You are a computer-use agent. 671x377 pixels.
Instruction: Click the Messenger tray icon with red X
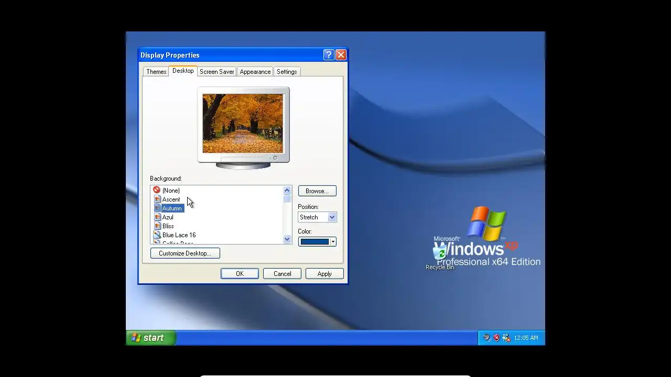[x=506, y=338]
